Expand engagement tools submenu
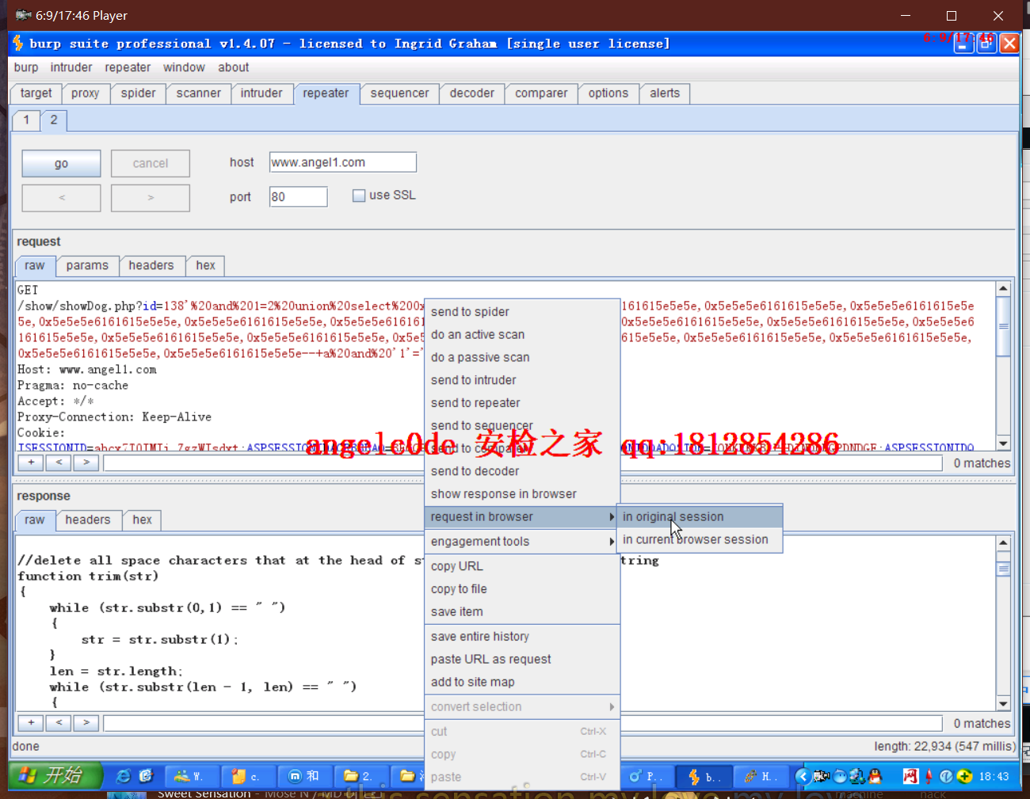The height and width of the screenshot is (799, 1030). (x=522, y=542)
